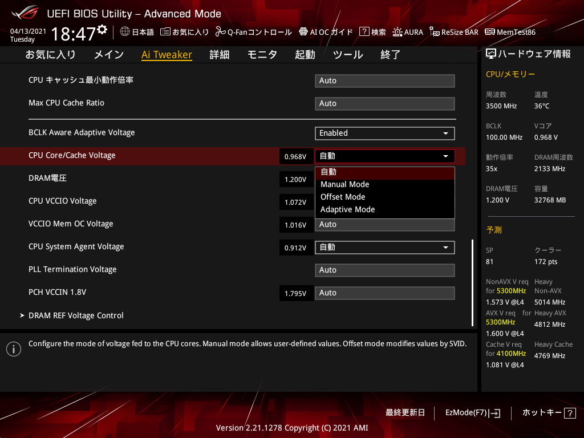
Task: Click the 検索 question mark icon
Action: 364,32
